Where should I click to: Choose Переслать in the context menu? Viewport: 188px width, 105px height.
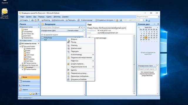[81, 51]
